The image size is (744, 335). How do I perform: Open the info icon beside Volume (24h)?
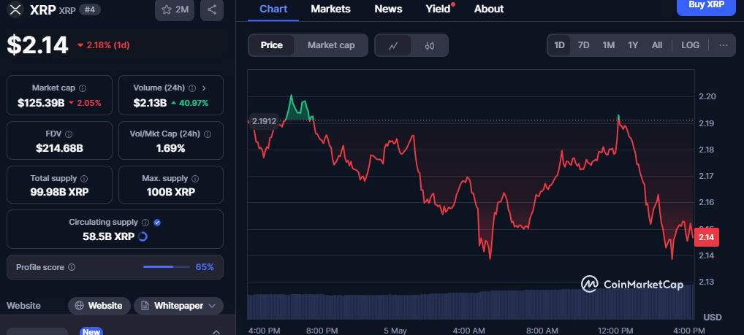point(192,88)
